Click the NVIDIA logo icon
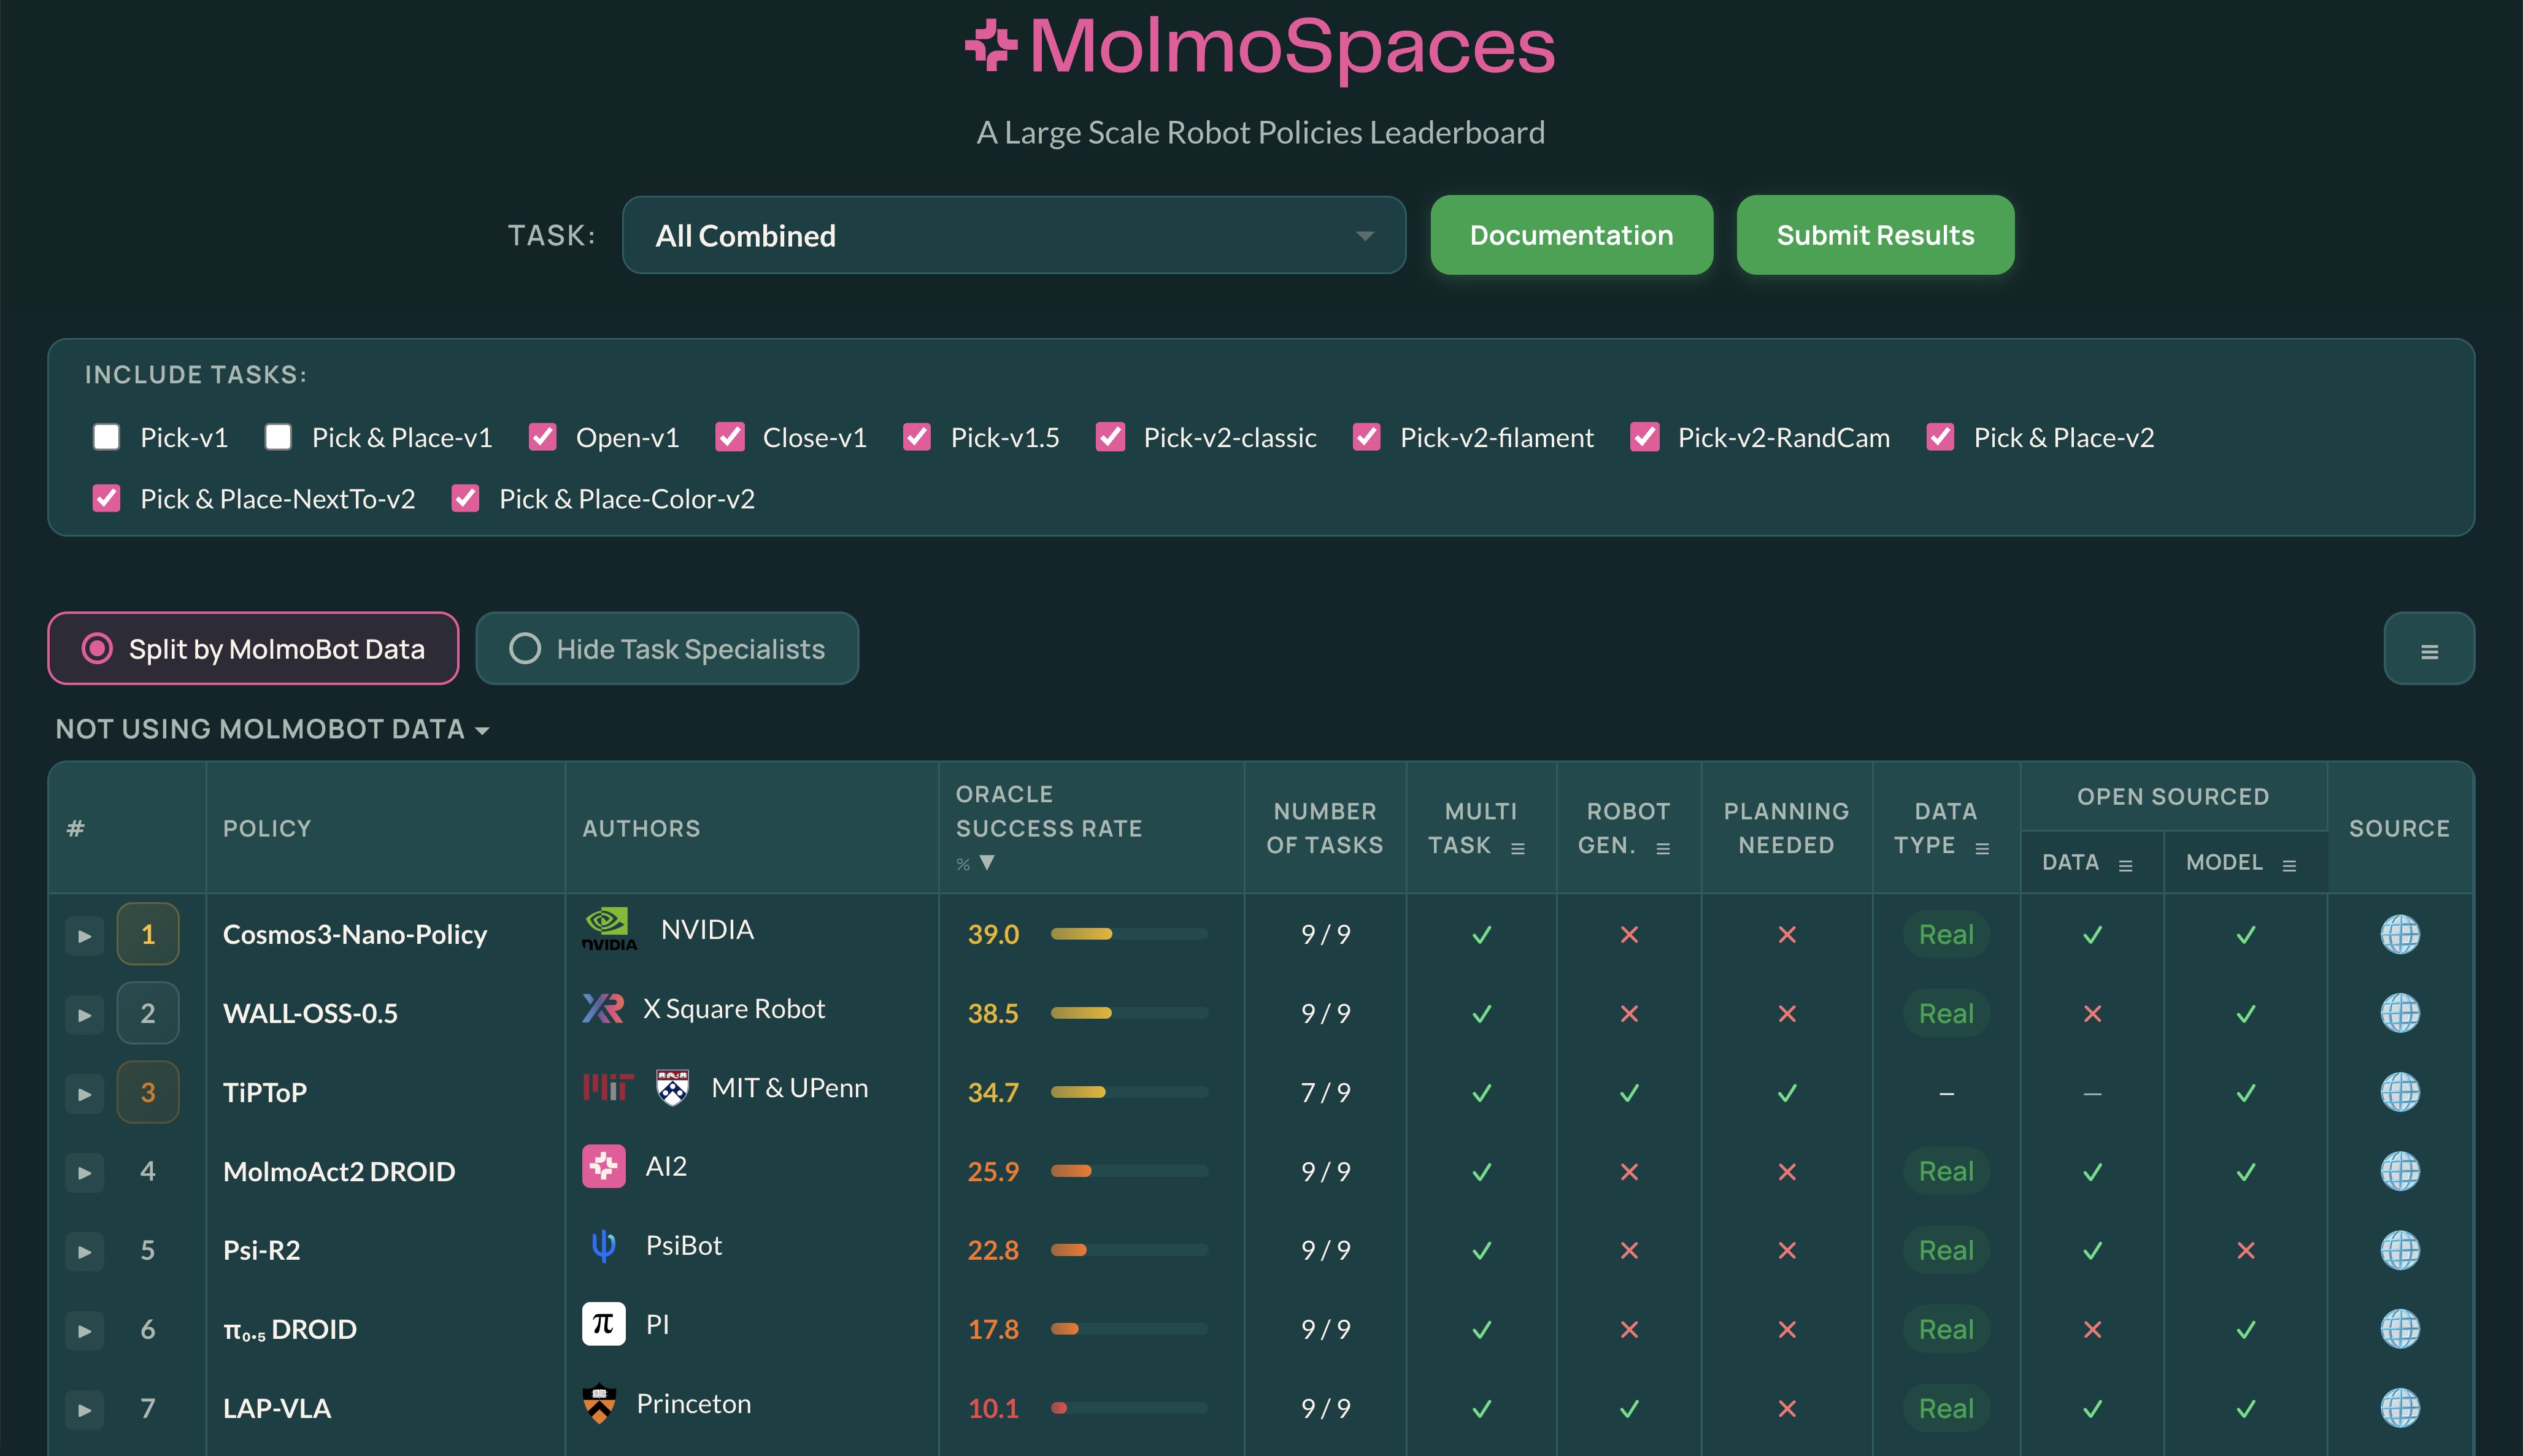Image resolution: width=2523 pixels, height=1456 pixels. 609,929
